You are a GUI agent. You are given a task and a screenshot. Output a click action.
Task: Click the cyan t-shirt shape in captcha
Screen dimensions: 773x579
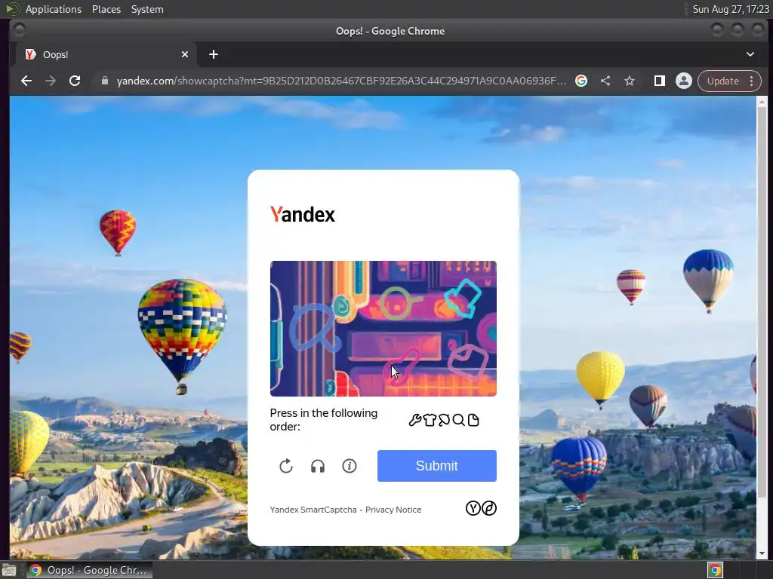[x=463, y=299]
